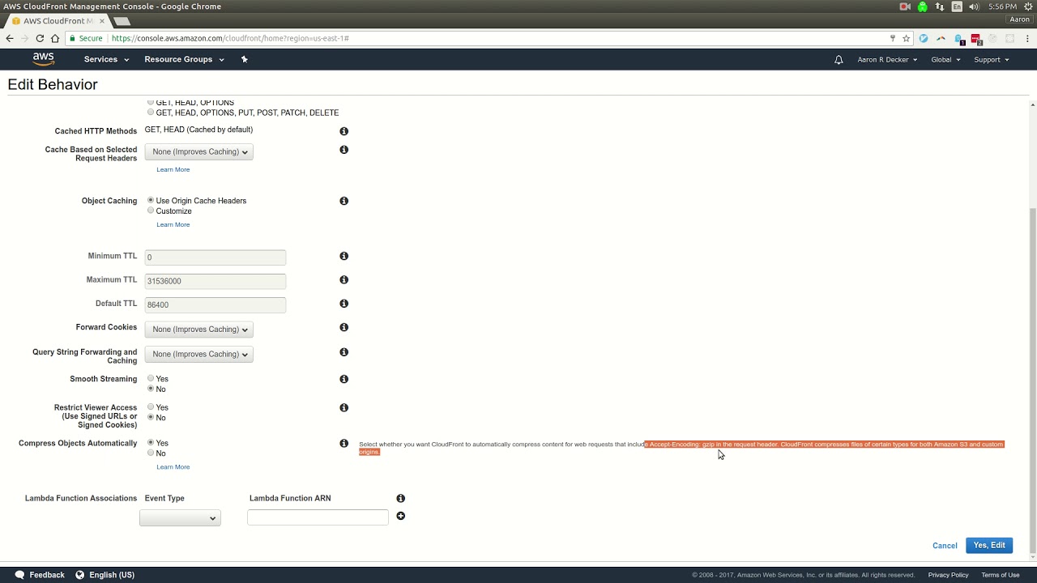Open Cache Based on Selected Request Headers dropdown

[199, 151]
